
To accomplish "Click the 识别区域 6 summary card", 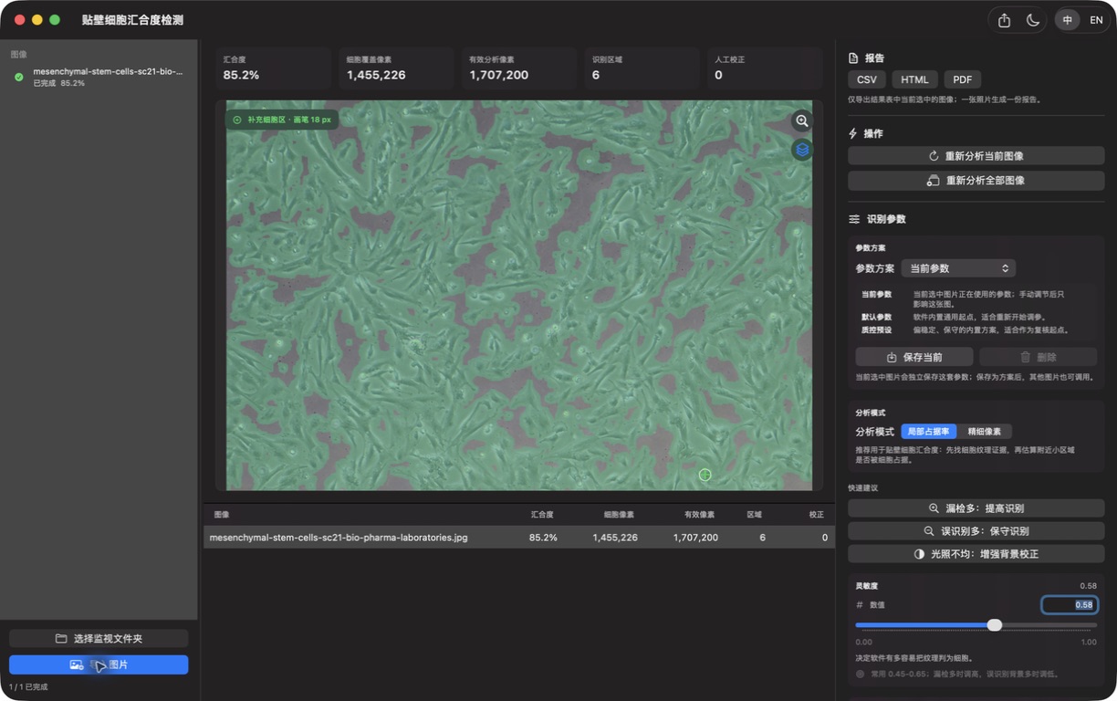I will 642,68.
